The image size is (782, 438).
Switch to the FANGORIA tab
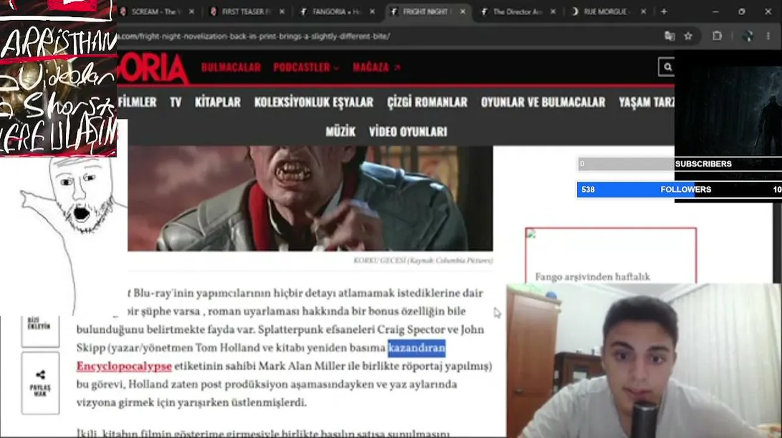337,12
